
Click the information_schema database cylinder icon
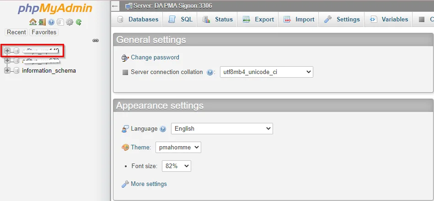(16, 70)
